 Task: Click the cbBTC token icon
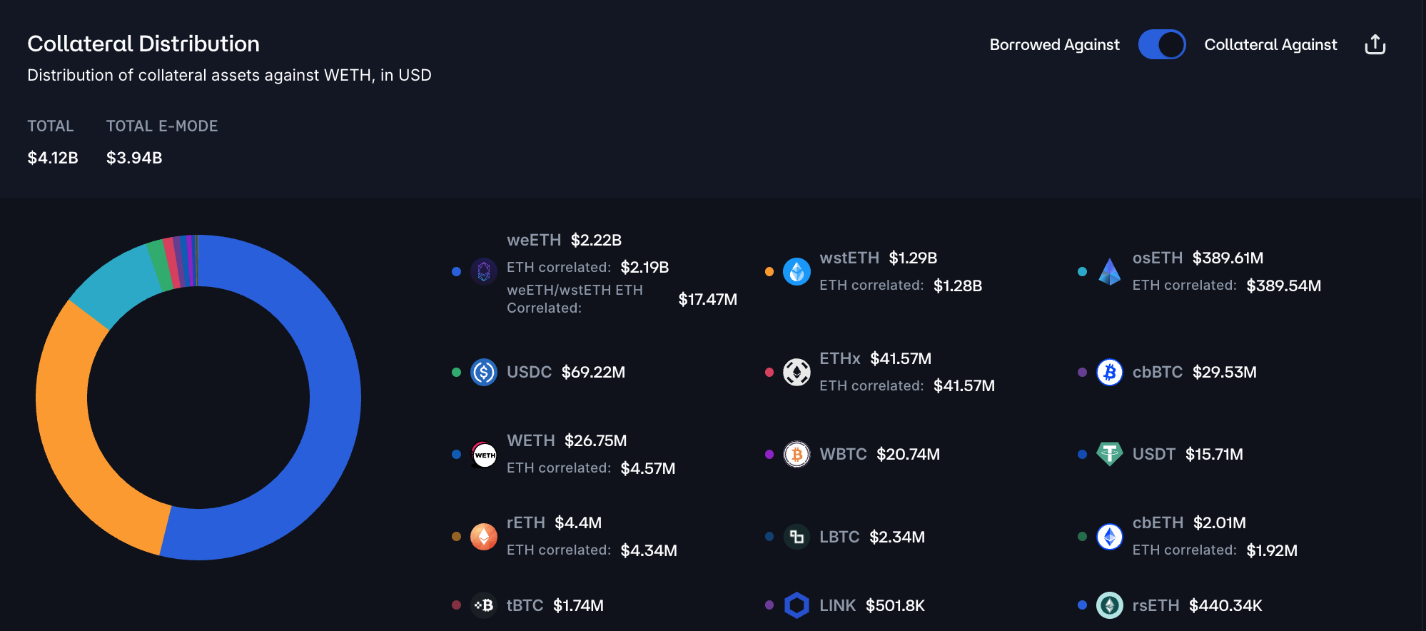pyautogui.click(x=1109, y=372)
